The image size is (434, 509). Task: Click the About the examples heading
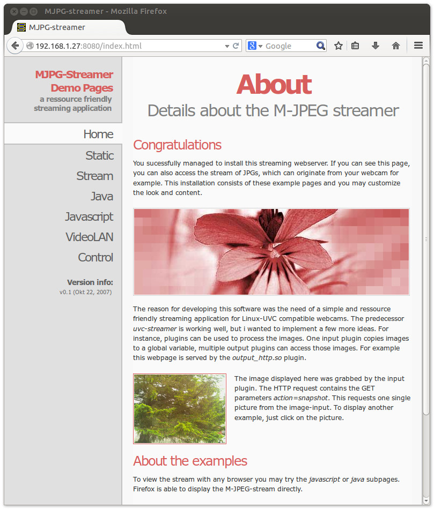click(190, 461)
